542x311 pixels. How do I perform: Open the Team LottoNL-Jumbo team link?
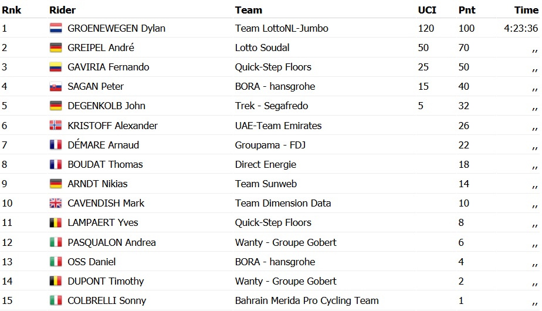282,28
